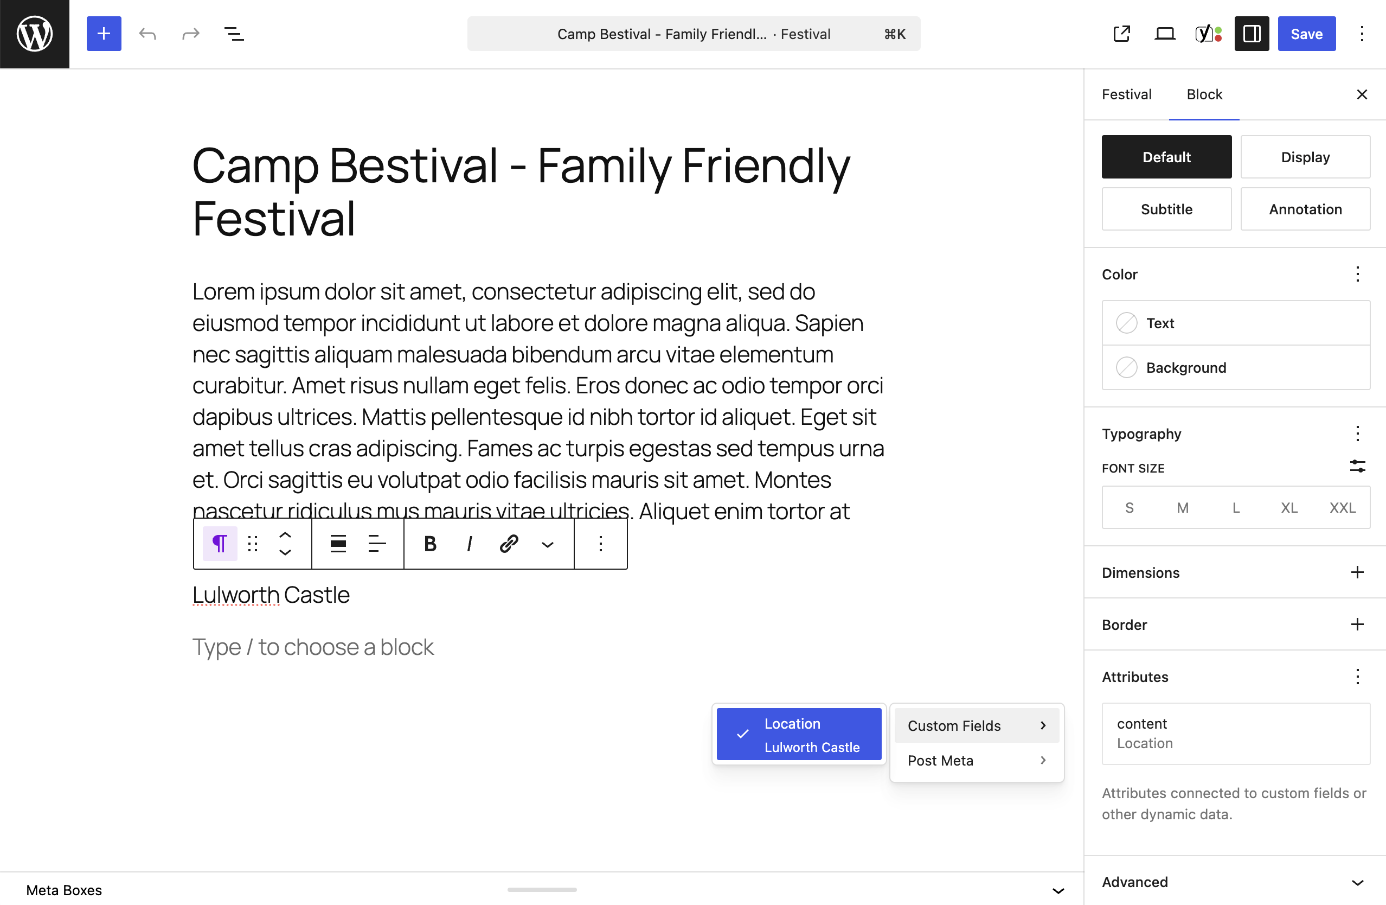Undo the last change

147,34
